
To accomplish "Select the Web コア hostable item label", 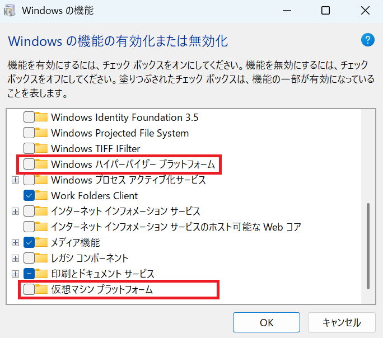I will (x=176, y=227).
